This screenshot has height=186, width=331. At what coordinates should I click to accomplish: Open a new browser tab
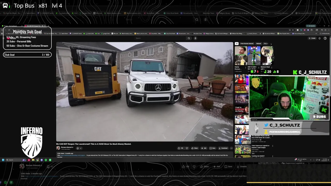coord(48,26)
